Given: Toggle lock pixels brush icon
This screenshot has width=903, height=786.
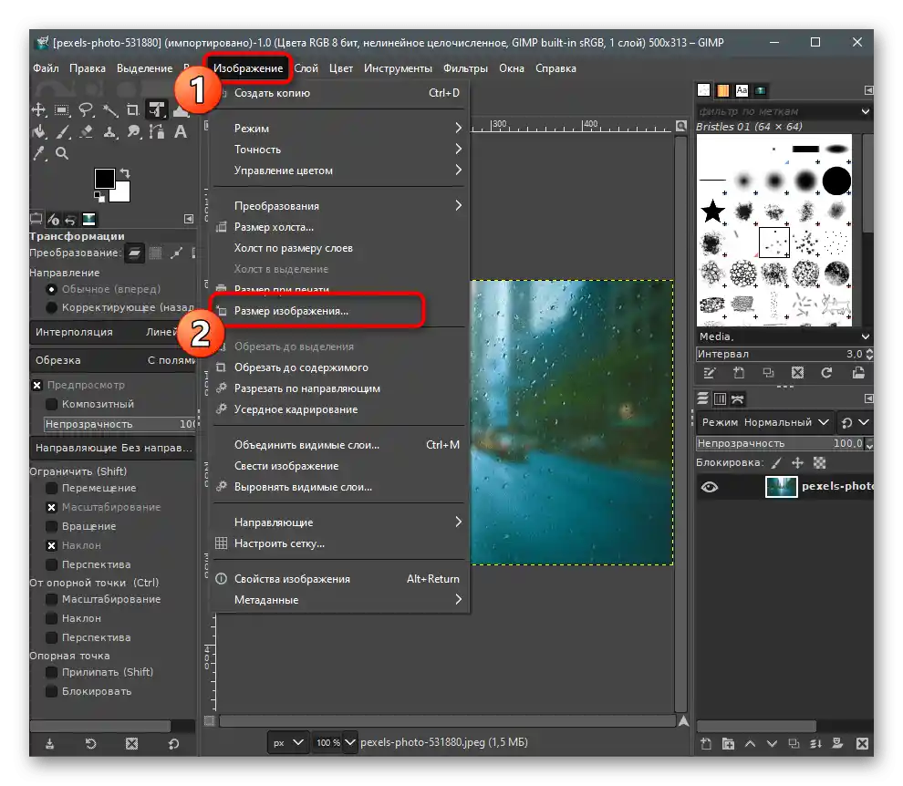Looking at the screenshot, I should coord(777,462).
